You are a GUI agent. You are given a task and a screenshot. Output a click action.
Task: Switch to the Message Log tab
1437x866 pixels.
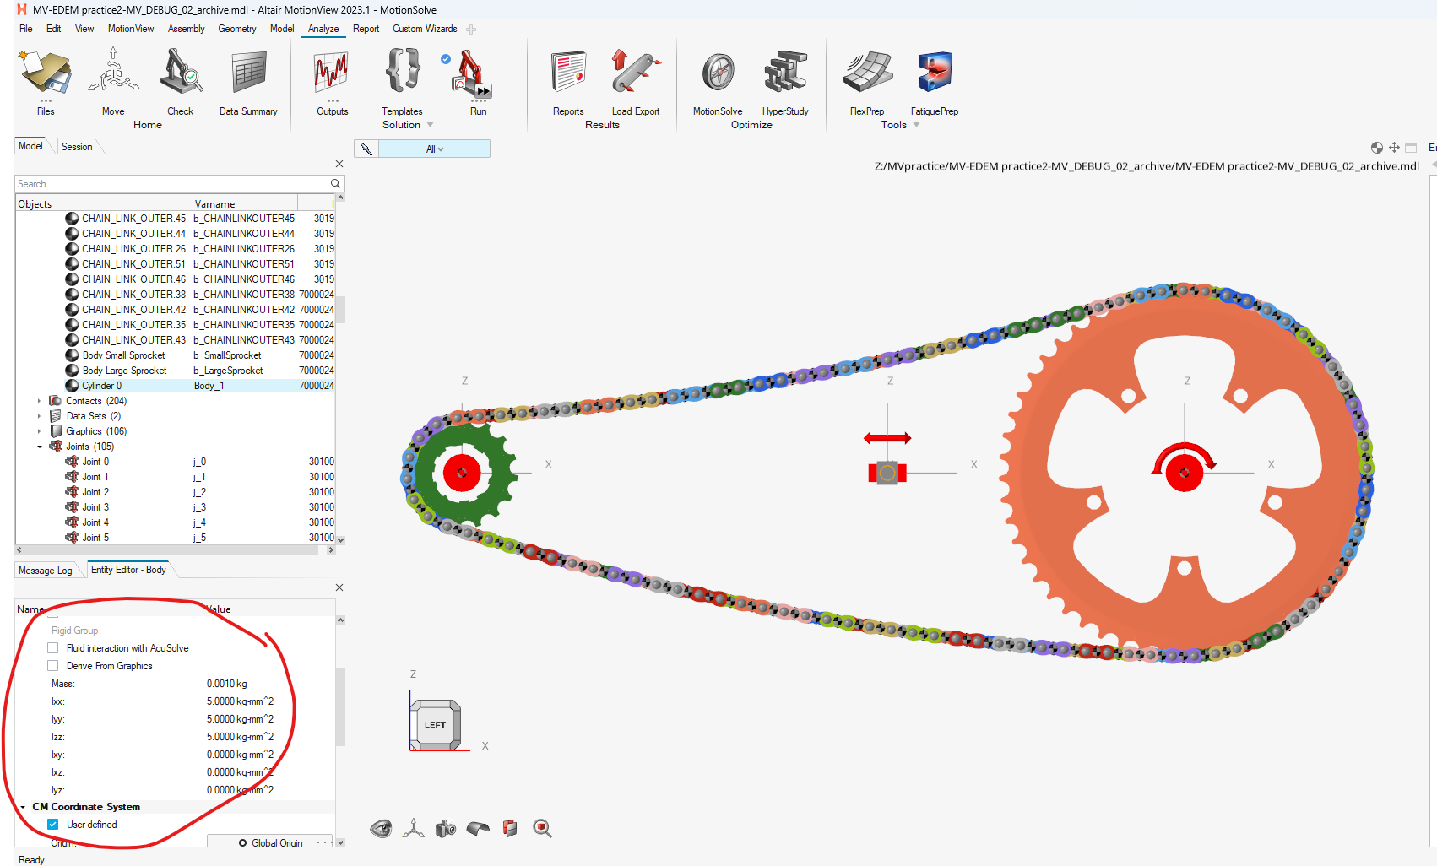pos(46,571)
